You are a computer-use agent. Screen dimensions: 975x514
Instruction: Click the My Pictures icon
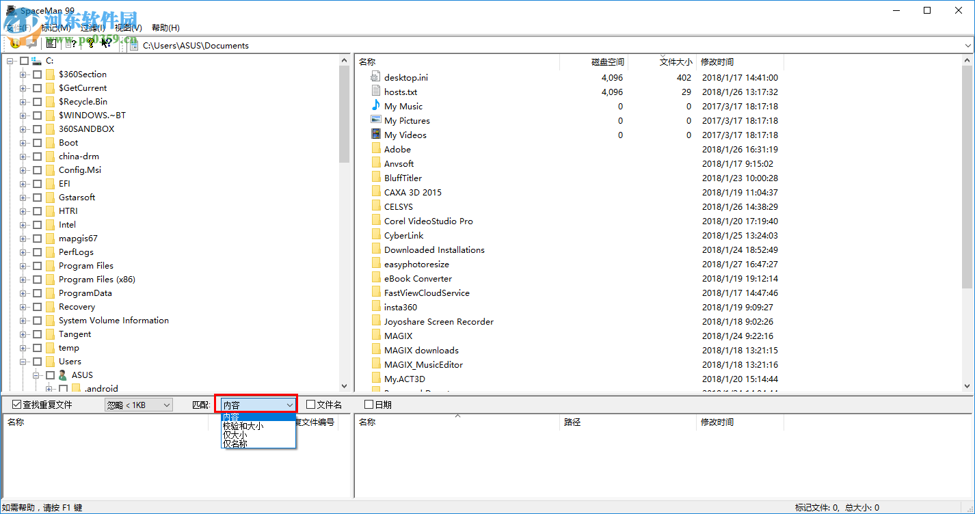[x=375, y=120]
